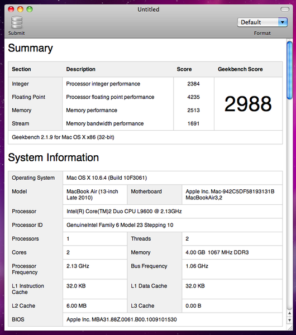The image size is (296, 335).
Task: Click the green zoom window button
Action: (x=30, y=9)
